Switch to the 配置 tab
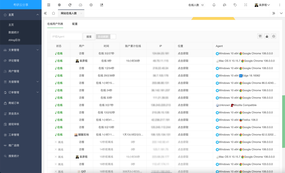The height and width of the screenshot is (173, 285). (x=75, y=24)
